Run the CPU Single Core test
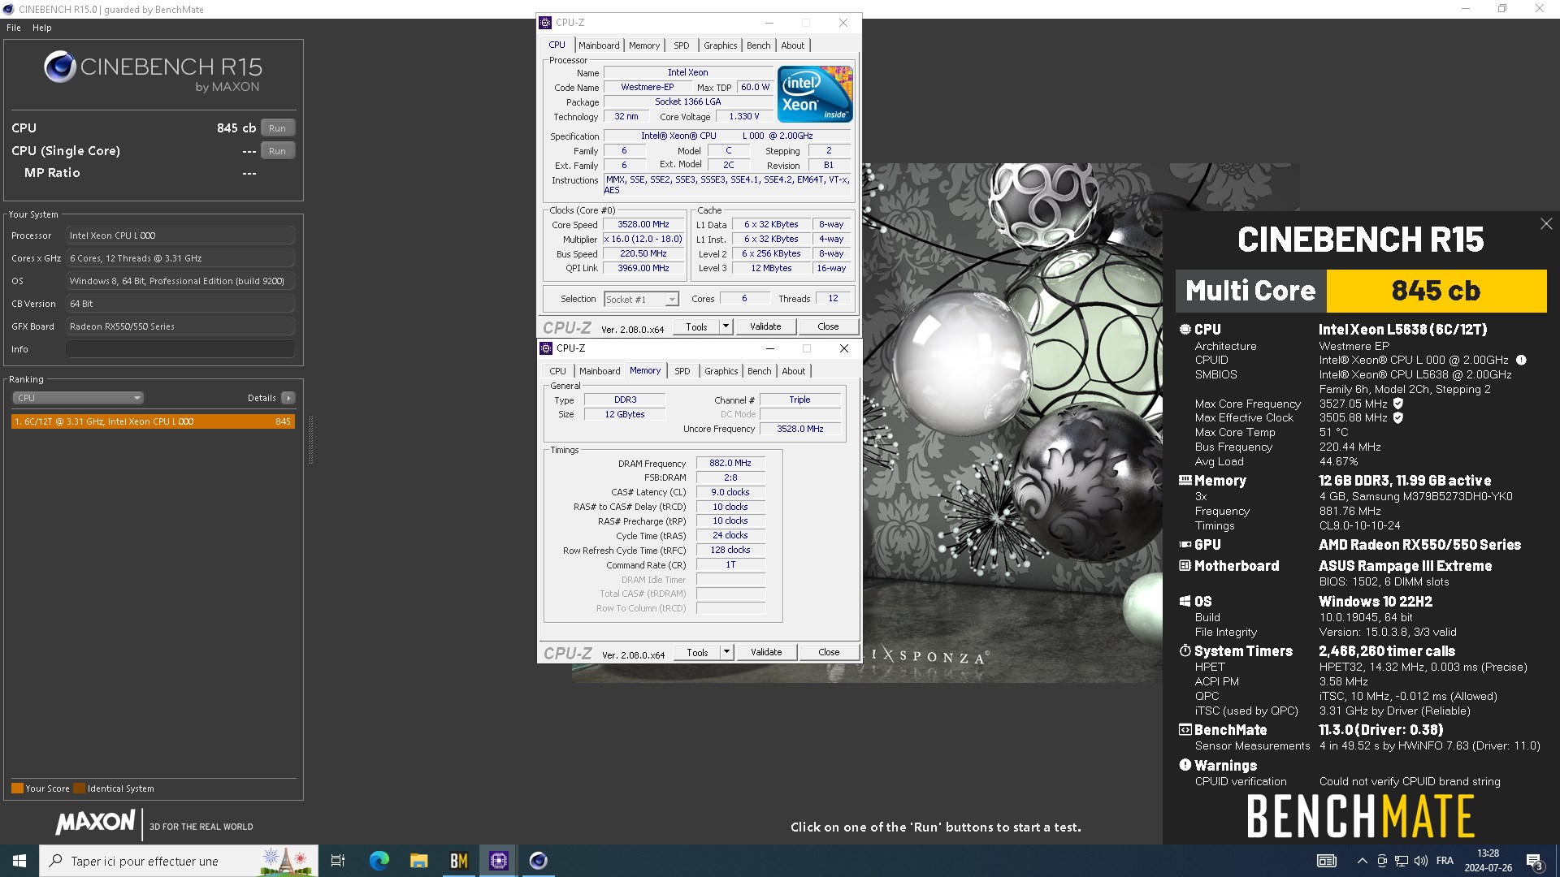 [x=278, y=151]
